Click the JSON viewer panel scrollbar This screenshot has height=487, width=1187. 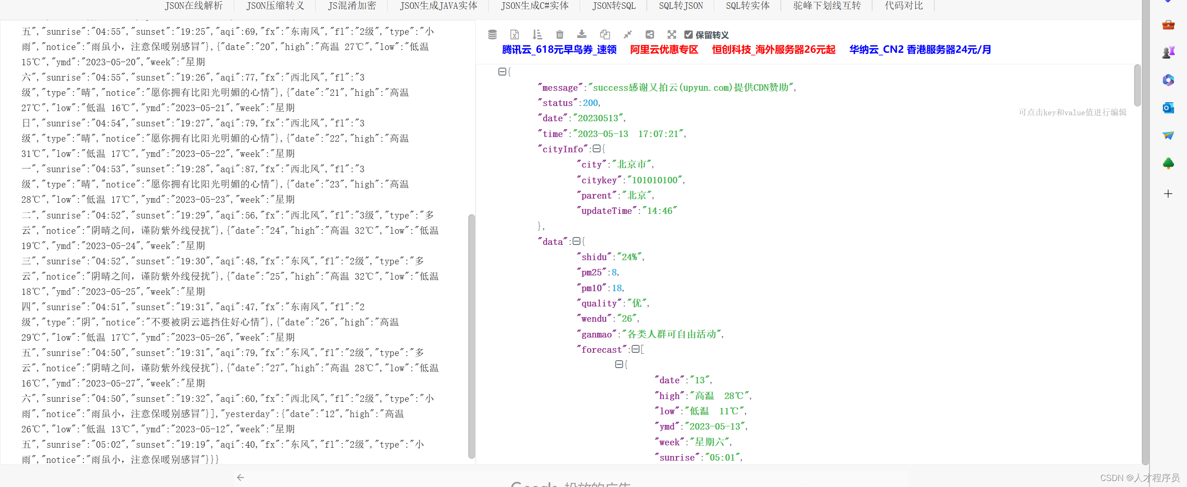pos(1137,86)
